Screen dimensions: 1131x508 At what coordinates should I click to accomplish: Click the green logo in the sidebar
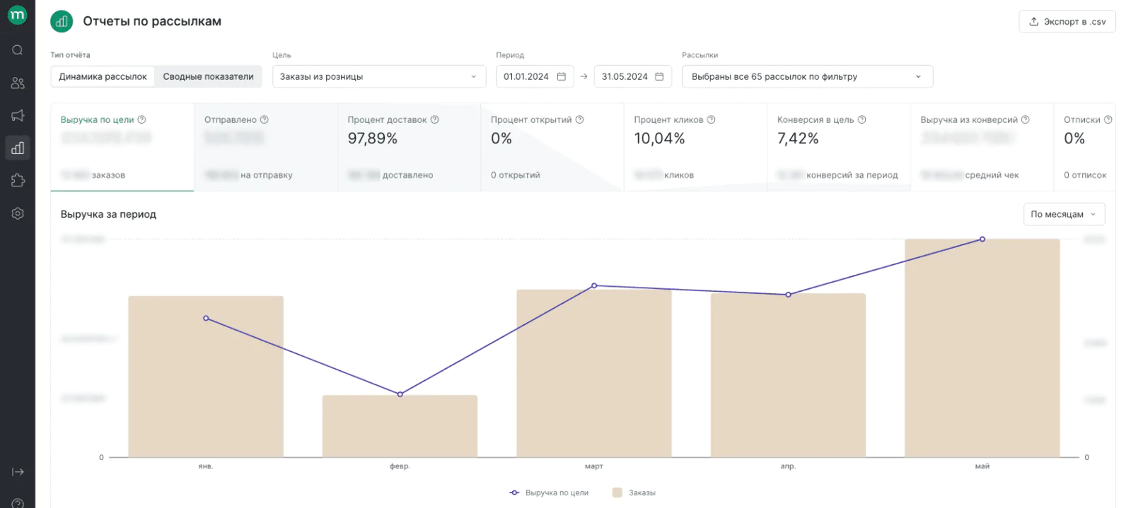click(x=17, y=16)
